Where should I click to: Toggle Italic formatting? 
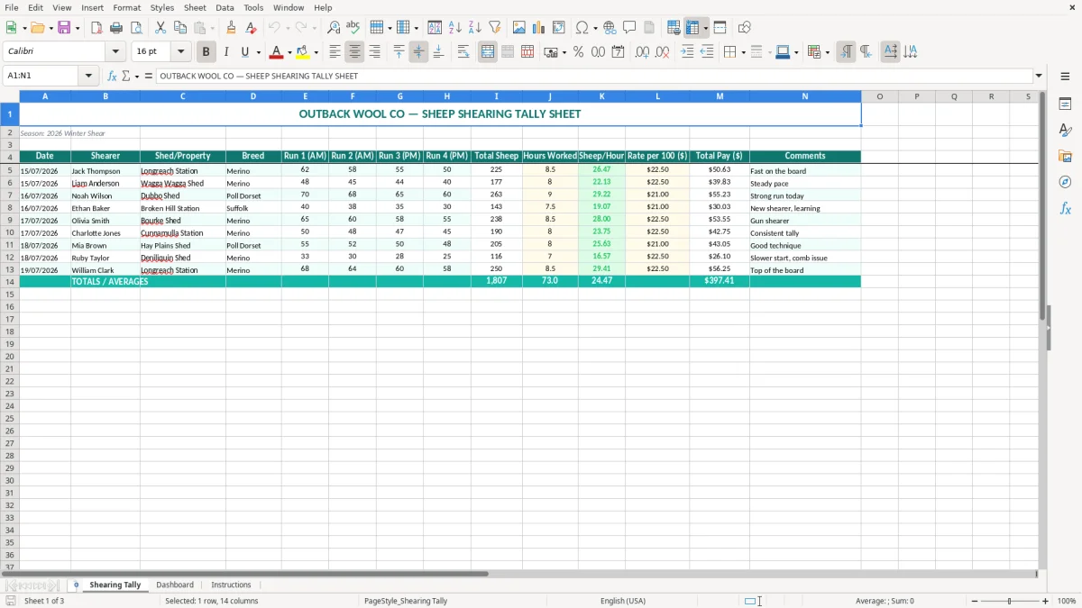click(x=226, y=52)
